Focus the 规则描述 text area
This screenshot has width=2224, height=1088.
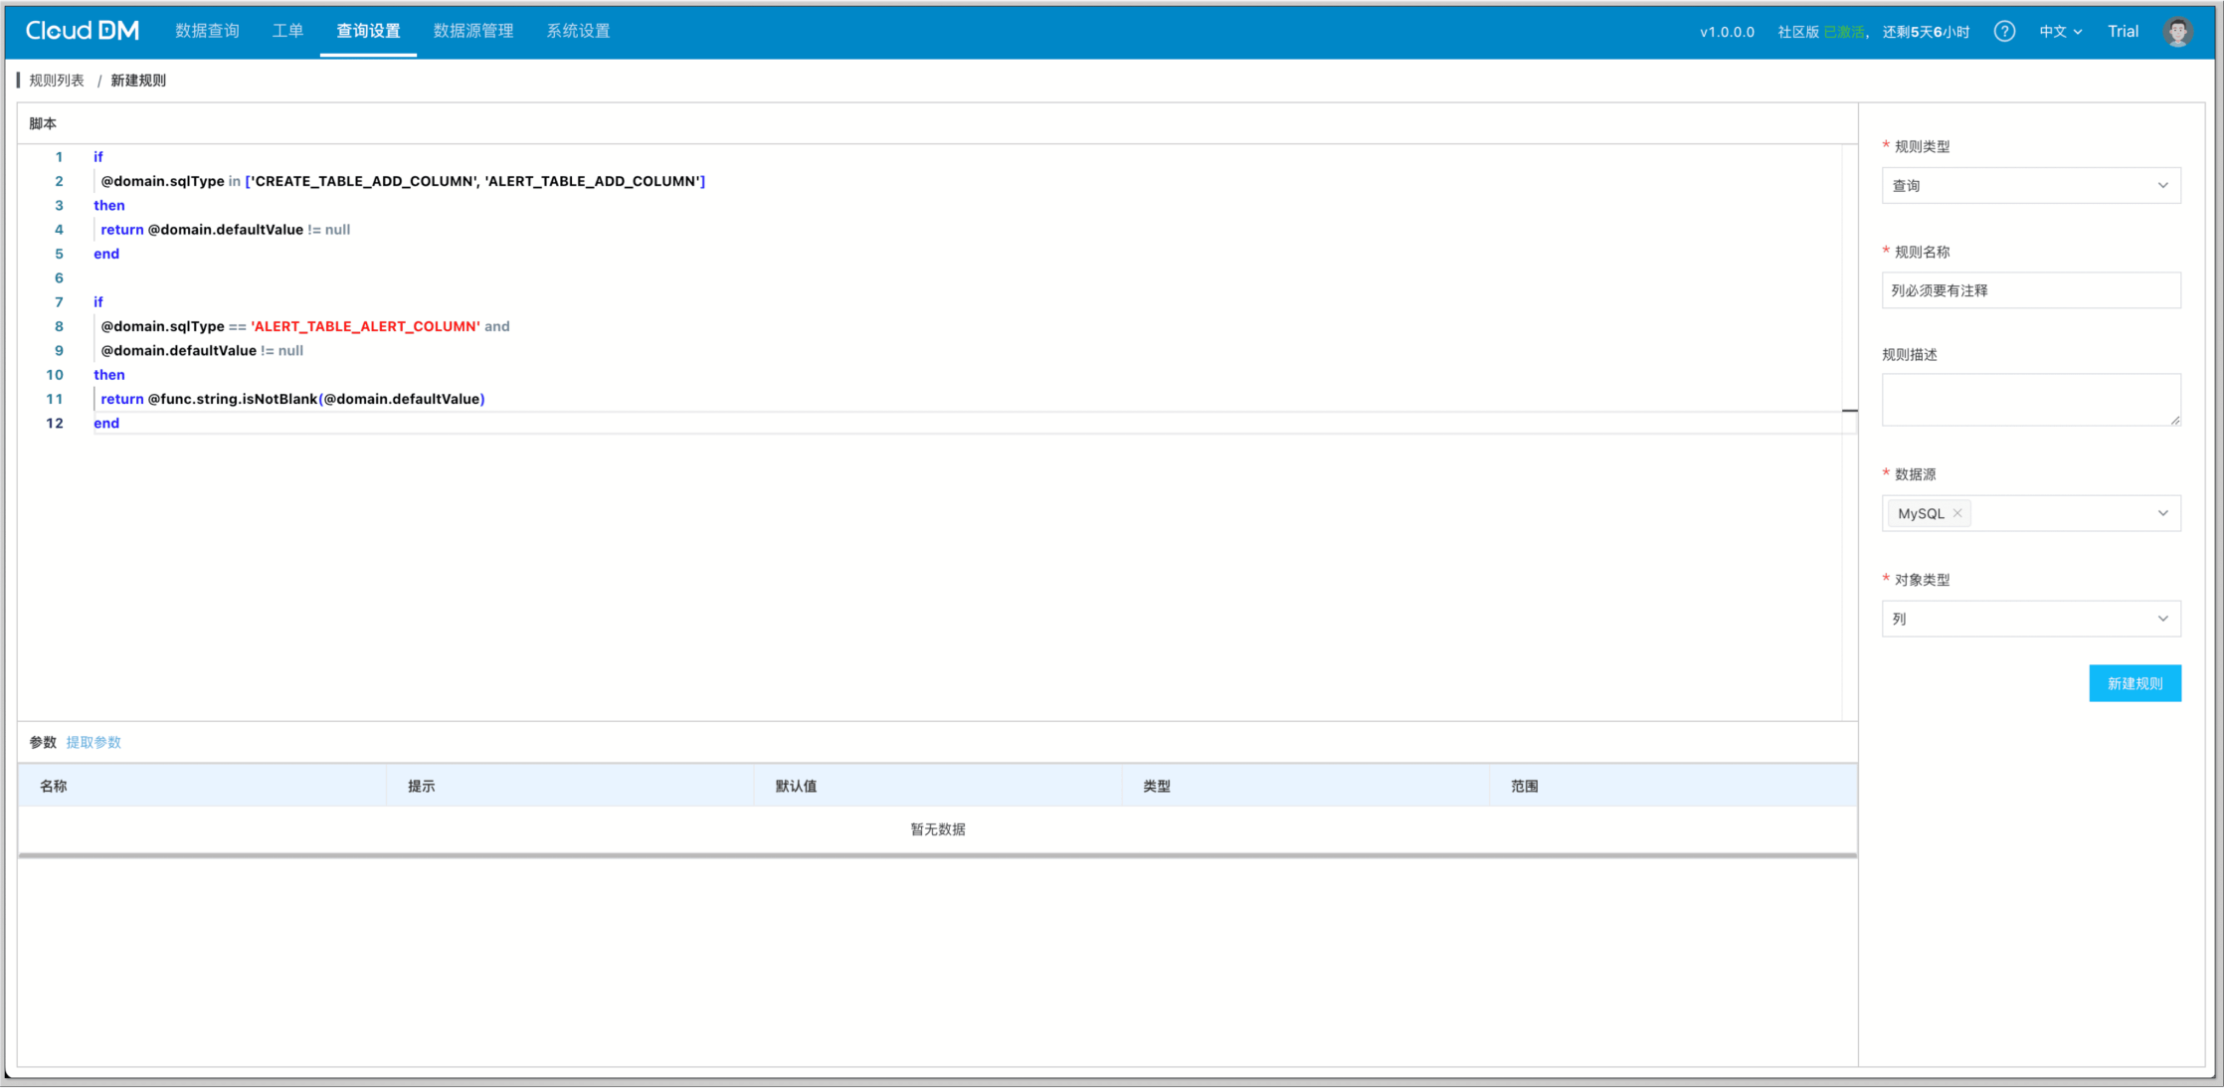point(2029,398)
